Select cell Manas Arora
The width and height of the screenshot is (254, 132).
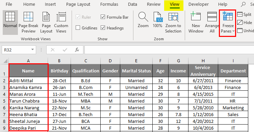(x=28, y=94)
